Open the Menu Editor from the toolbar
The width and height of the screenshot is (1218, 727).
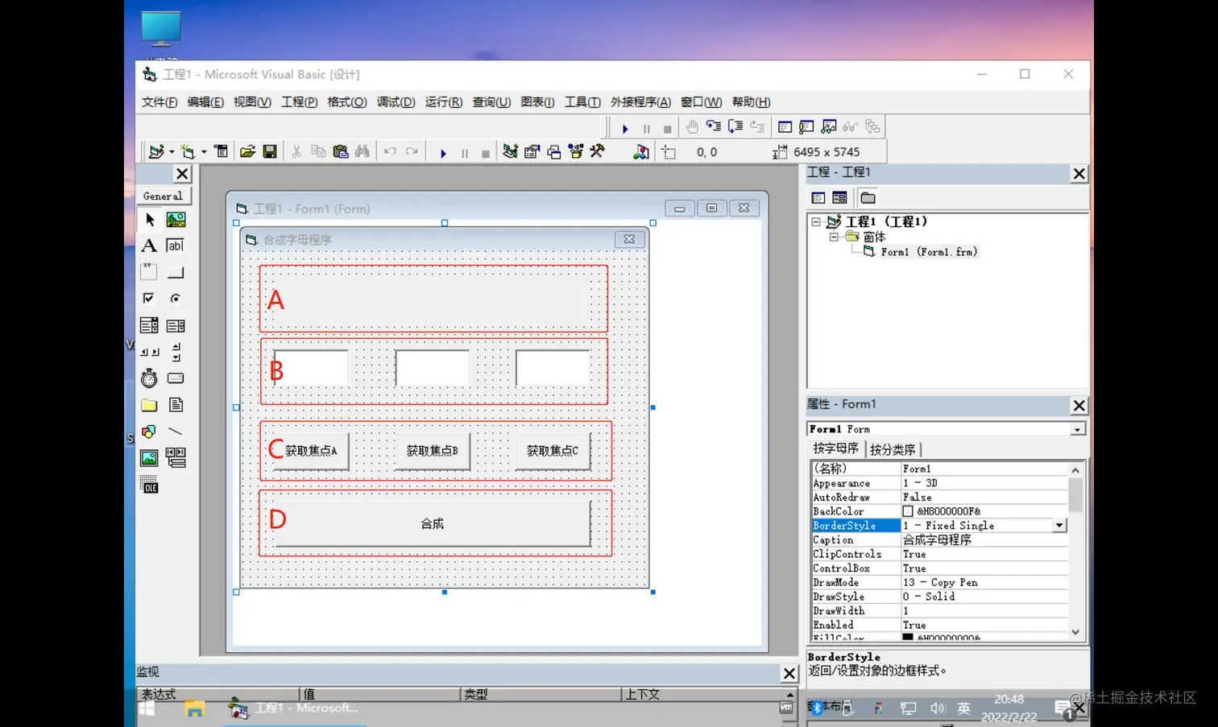221,151
